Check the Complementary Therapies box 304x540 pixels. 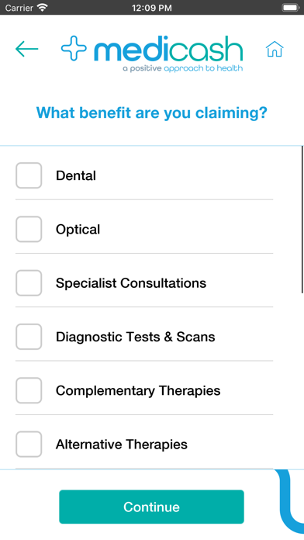tap(29, 390)
